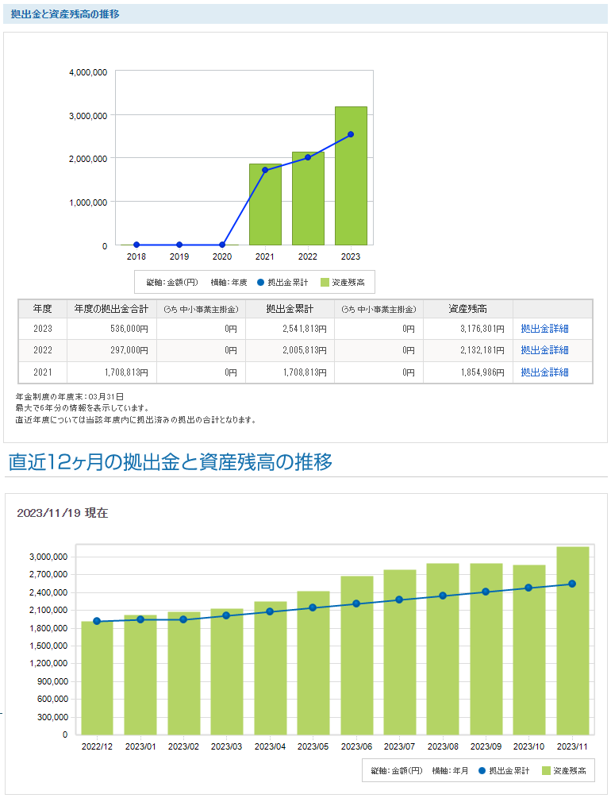Click the 資産残高 column header in table
The height and width of the screenshot is (802, 611).
click(x=467, y=308)
